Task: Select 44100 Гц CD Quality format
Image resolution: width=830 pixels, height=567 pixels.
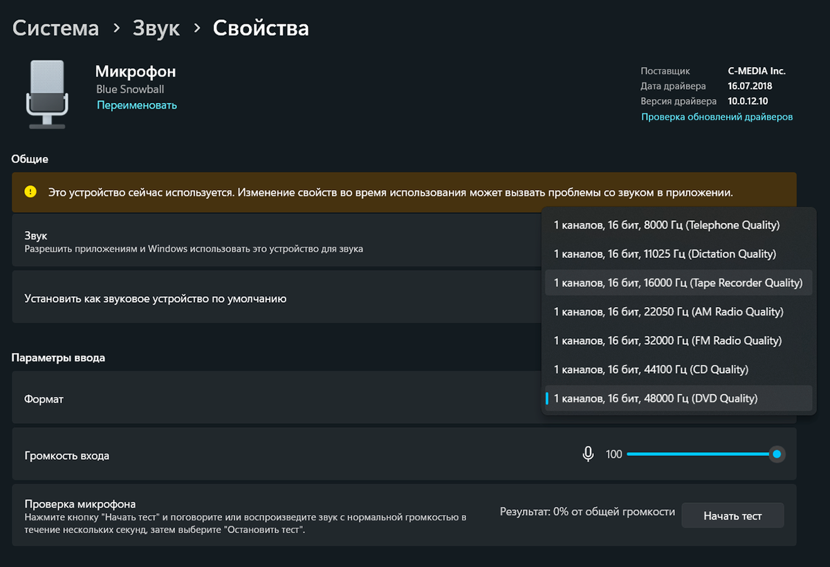Action: (651, 370)
